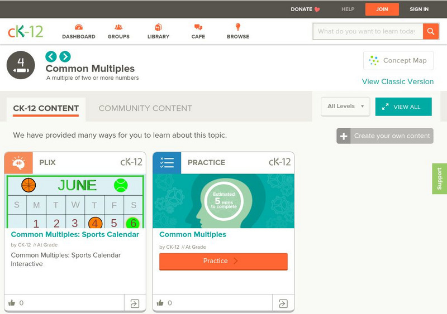Open Common Multiples: Sports Calendar title link

click(x=75, y=234)
